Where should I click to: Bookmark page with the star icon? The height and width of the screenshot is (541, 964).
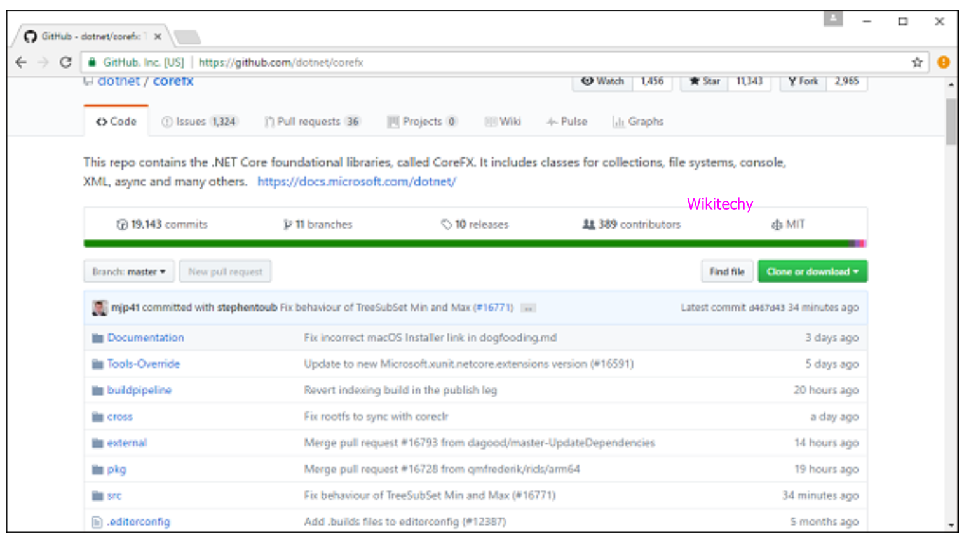click(x=916, y=62)
